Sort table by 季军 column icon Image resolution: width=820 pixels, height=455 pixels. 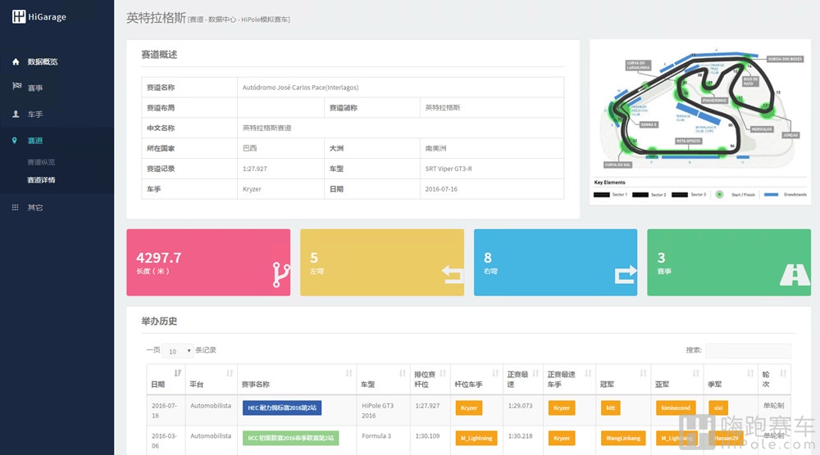(x=750, y=373)
